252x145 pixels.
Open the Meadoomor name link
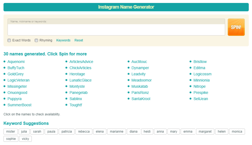pyautogui.click(x=141, y=80)
